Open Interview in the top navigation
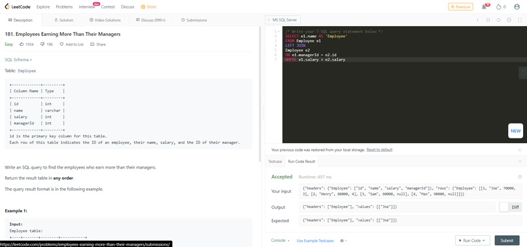 [x=87, y=7]
